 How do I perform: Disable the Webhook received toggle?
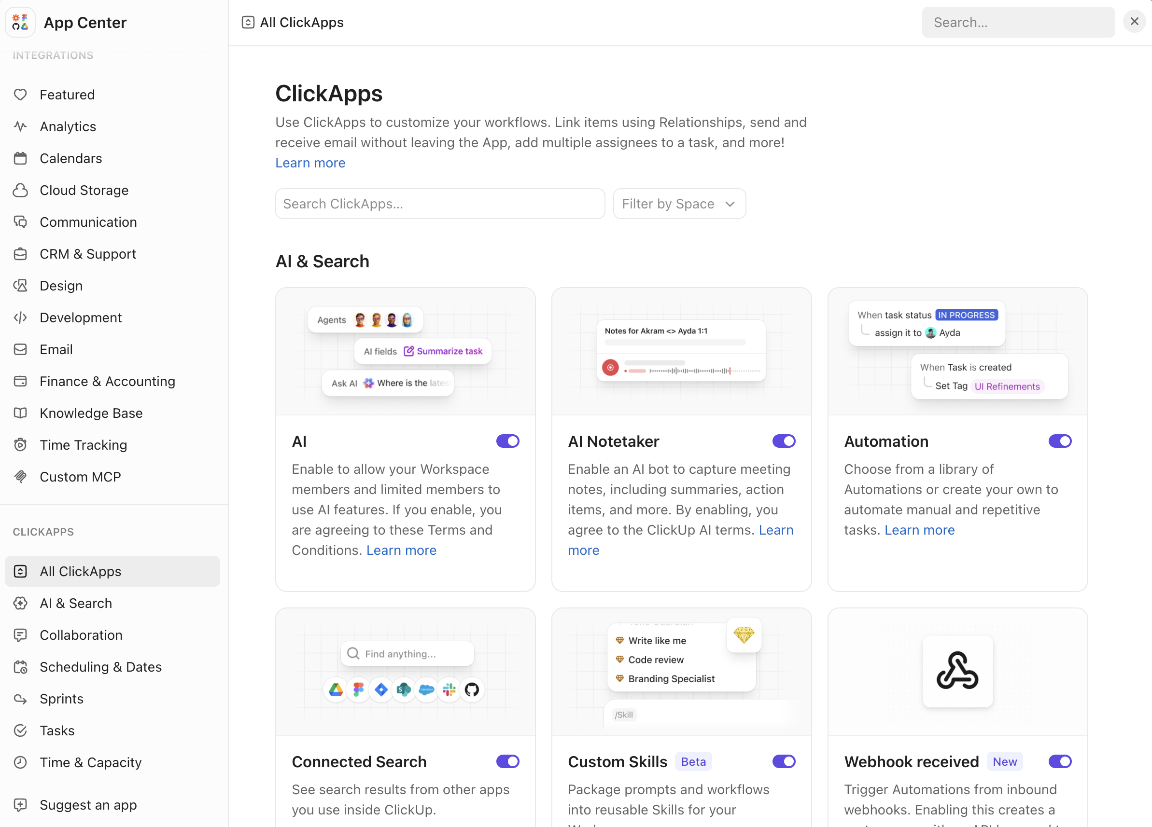point(1060,761)
